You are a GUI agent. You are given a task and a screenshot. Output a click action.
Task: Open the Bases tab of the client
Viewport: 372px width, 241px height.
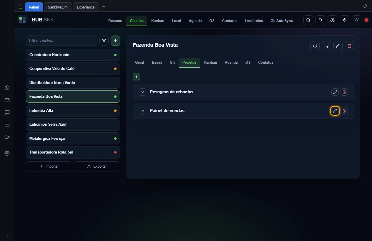157,63
